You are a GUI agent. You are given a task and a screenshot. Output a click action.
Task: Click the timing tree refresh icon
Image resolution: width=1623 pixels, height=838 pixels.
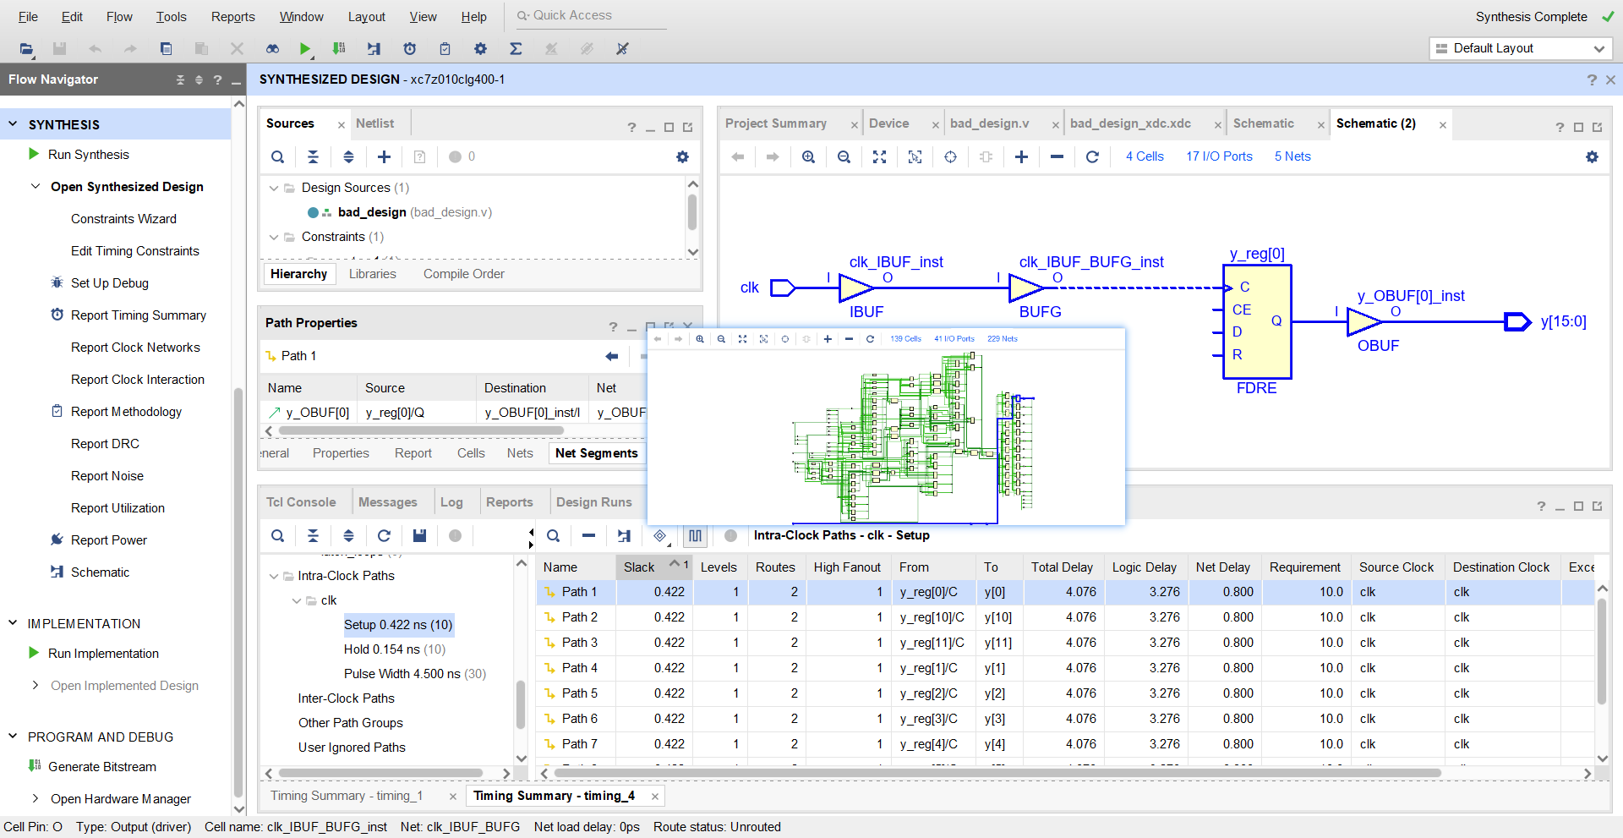pos(384,535)
